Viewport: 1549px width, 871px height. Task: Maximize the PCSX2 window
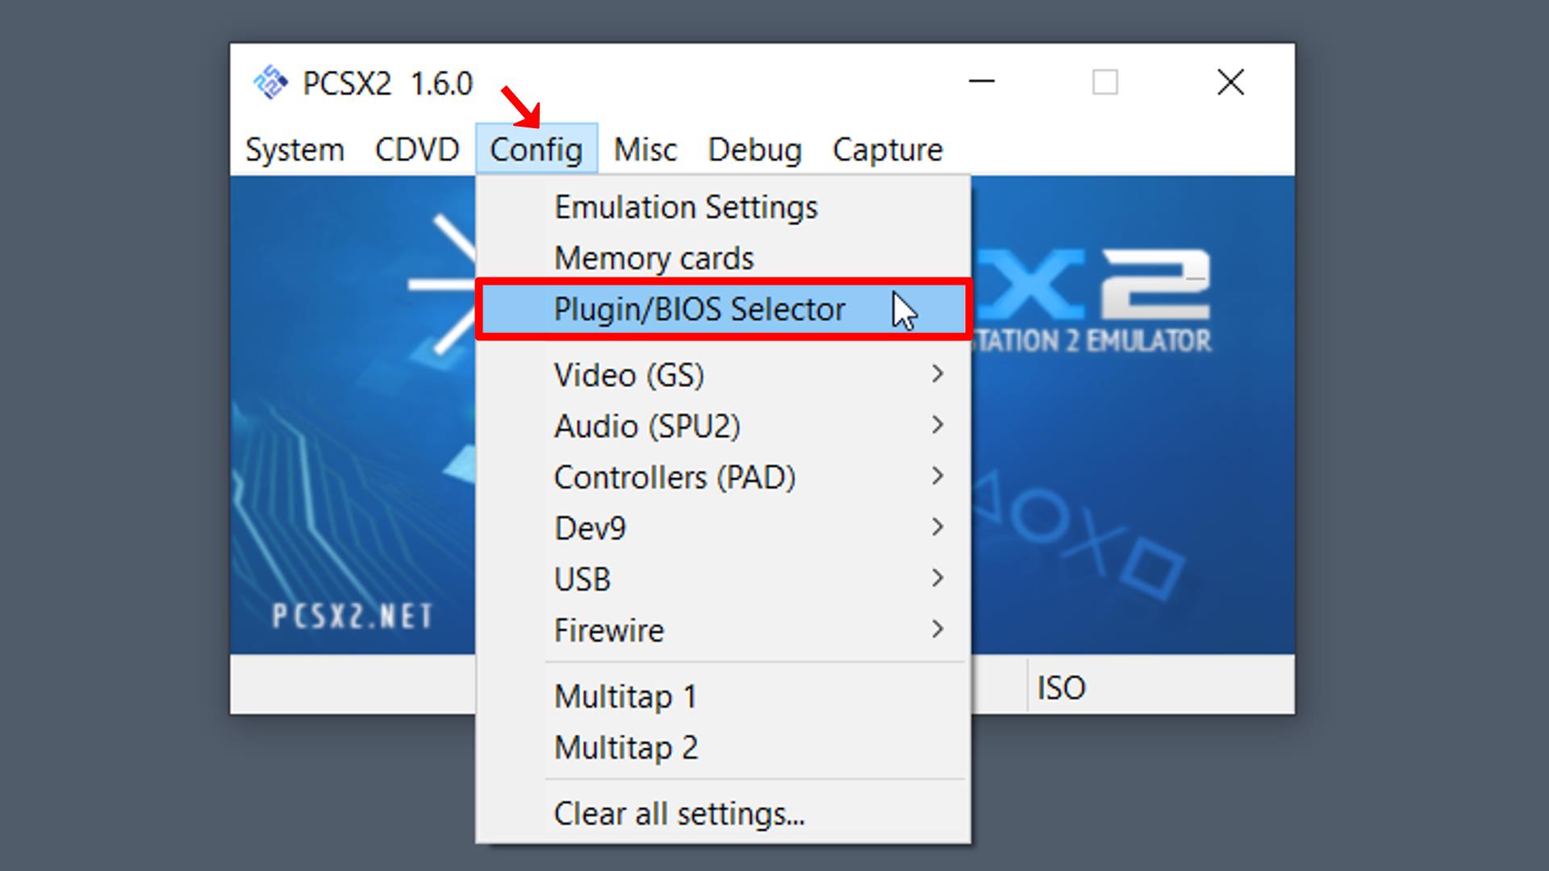(1105, 81)
